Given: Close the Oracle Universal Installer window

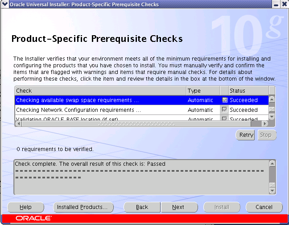Looking at the screenshot, I should (285, 4).
